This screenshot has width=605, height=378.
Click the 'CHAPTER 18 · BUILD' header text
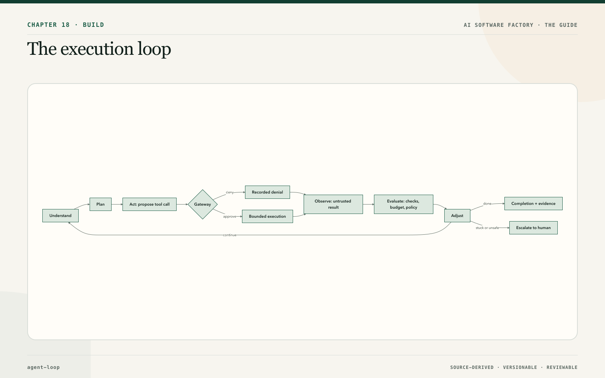(66, 25)
